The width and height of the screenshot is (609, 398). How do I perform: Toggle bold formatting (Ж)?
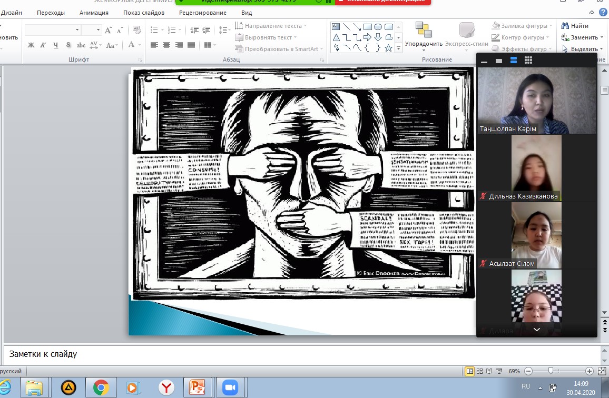(x=31, y=45)
